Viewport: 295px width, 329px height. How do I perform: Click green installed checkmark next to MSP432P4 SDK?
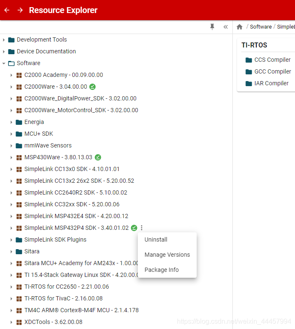[134, 228]
